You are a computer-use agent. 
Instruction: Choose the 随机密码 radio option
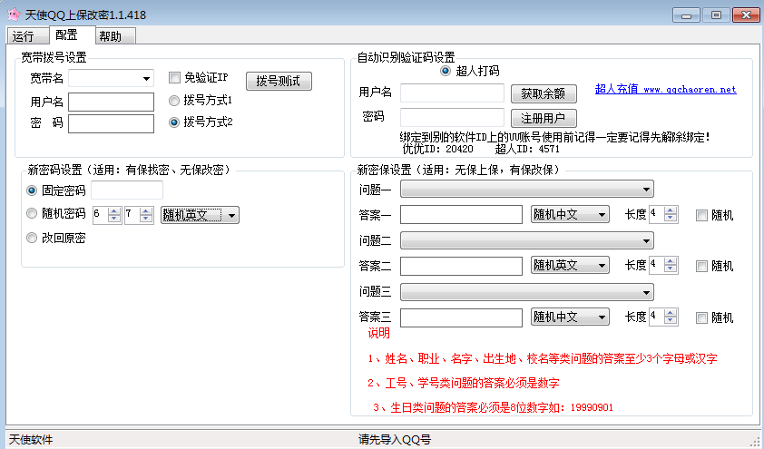tap(33, 214)
